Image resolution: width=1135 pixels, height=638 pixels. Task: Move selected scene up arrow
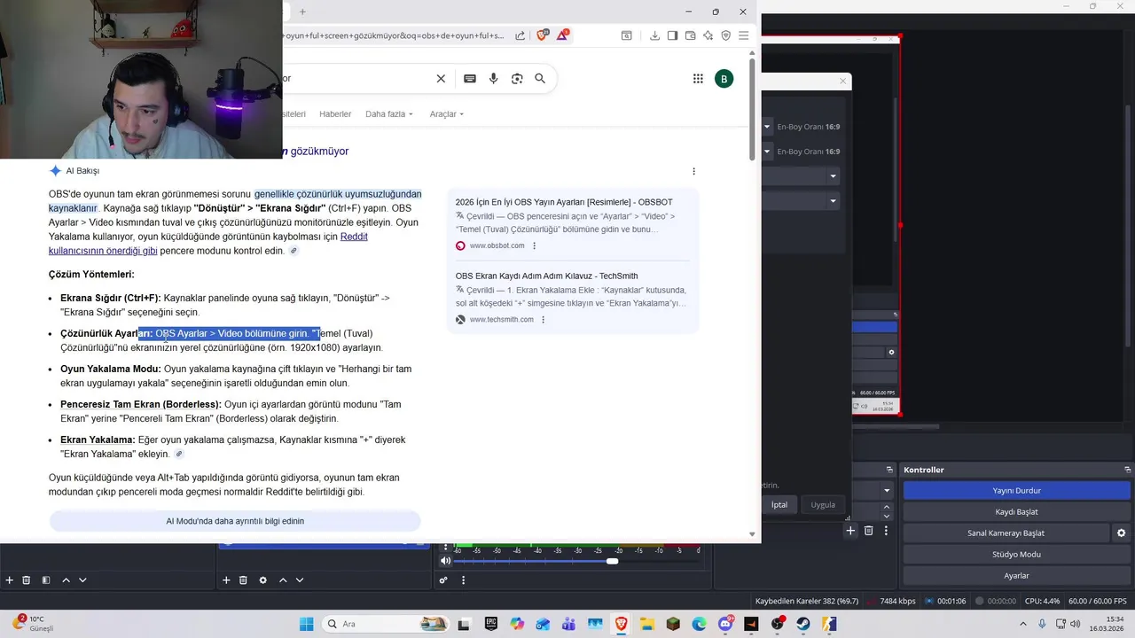coord(66,580)
